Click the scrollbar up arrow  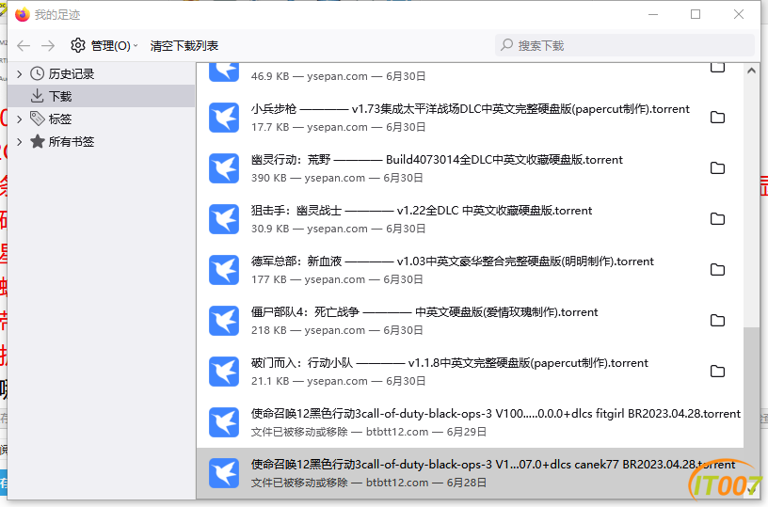tap(751, 71)
